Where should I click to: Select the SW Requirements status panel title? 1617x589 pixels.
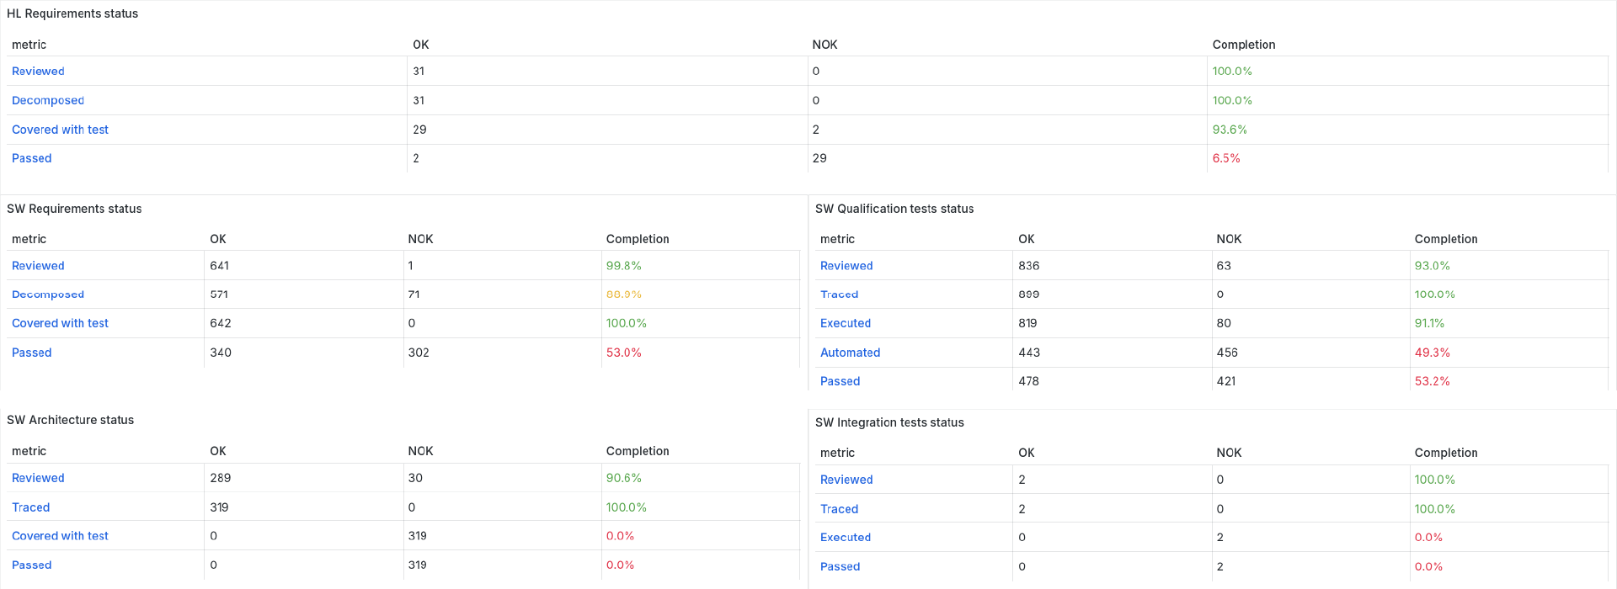pyautogui.click(x=74, y=209)
